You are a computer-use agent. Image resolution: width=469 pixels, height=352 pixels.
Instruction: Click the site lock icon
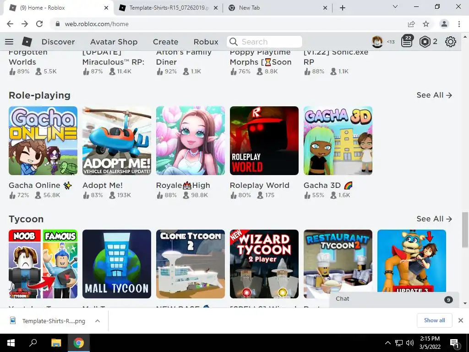58,24
